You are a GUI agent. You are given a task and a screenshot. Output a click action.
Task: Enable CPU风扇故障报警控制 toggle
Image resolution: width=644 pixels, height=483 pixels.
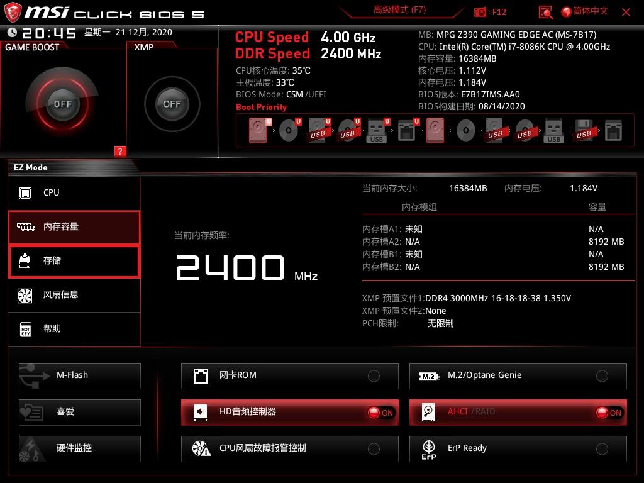pos(374,449)
